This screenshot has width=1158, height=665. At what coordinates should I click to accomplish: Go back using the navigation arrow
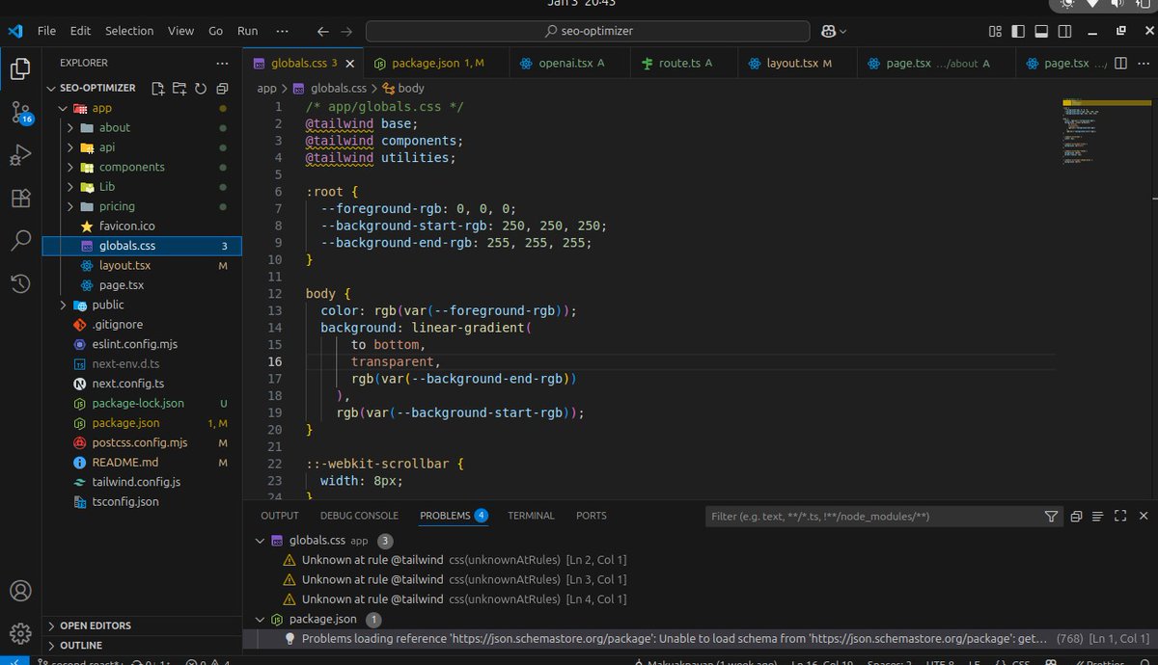click(x=323, y=31)
